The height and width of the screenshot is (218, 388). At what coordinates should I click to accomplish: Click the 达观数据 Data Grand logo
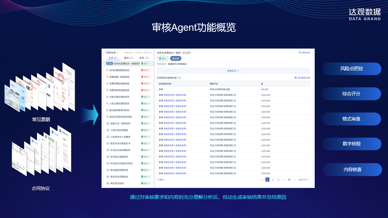[x=365, y=14]
